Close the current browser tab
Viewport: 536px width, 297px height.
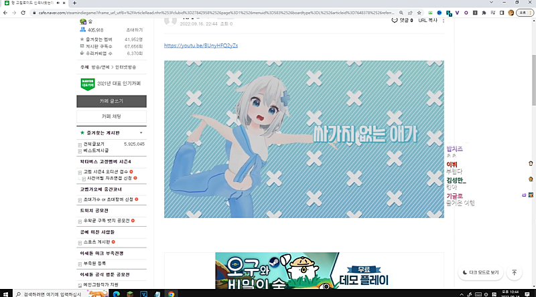(x=64, y=3)
